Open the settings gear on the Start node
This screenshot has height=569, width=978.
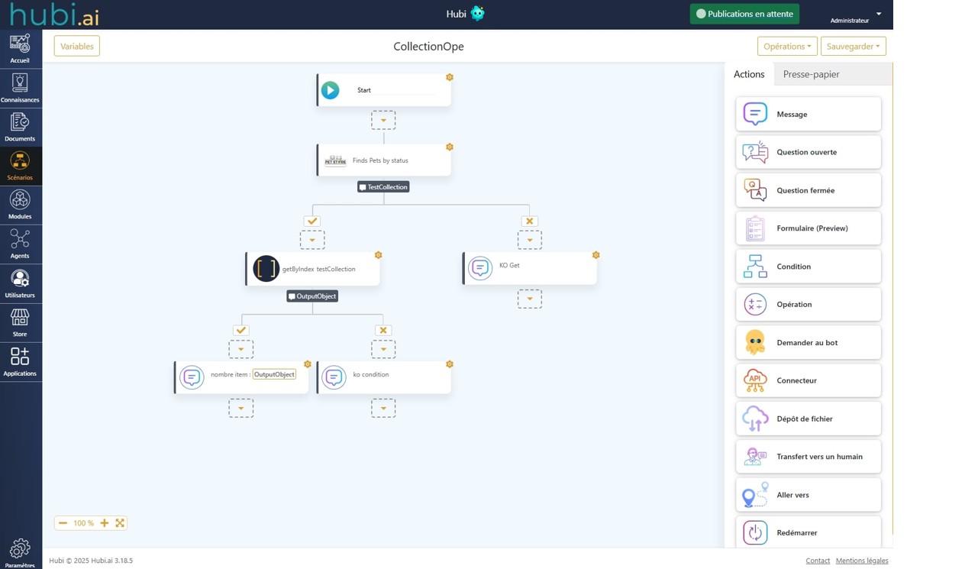(x=449, y=77)
